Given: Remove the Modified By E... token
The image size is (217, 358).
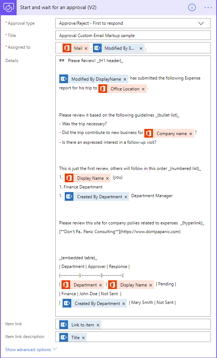Looking at the screenshot, I should [x=141, y=48].
